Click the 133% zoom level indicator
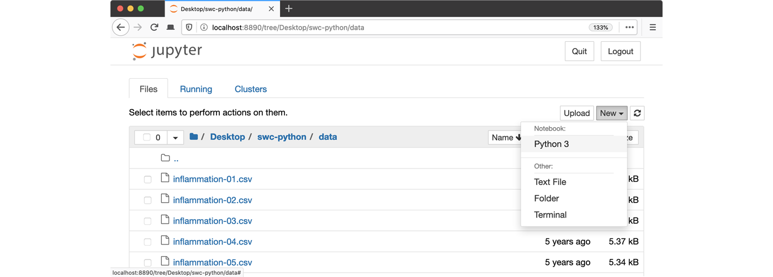Viewport: 773px width, 277px height. click(601, 27)
